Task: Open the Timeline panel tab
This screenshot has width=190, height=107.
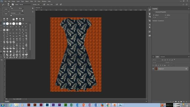Action: (x=7, y=101)
